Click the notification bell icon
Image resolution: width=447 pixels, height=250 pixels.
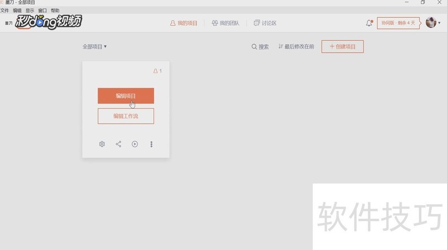369,23
